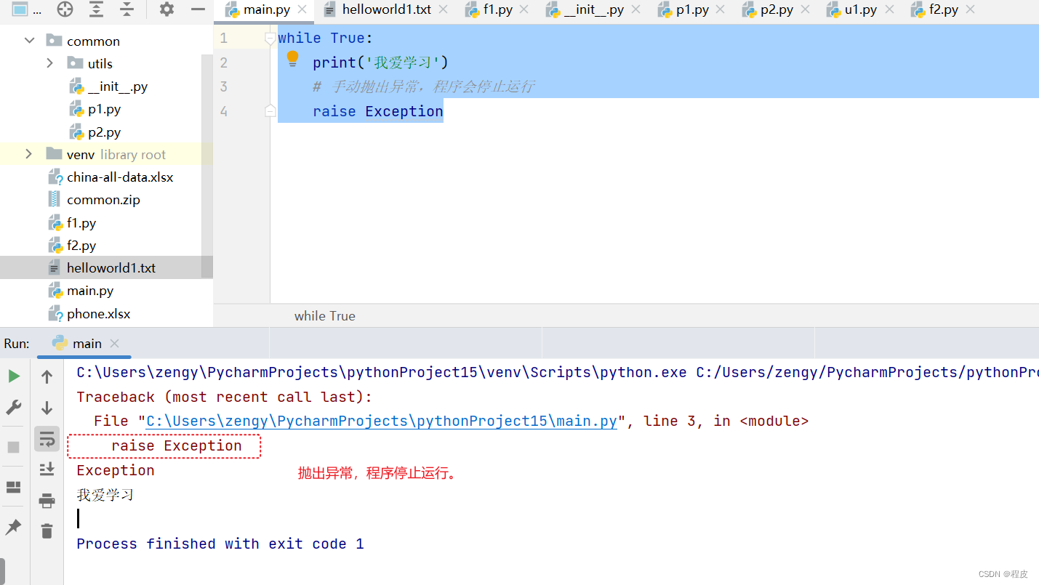Close the p2.py editor tab
Image resolution: width=1039 pixels, height=585 pixels.
pyautogui.click(x=805, y=10)
